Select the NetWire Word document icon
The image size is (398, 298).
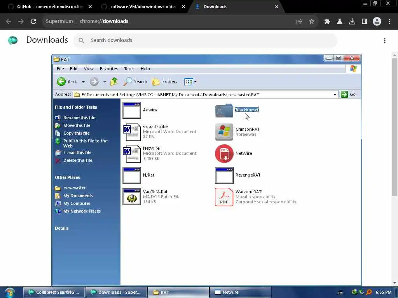click(132, 154)
